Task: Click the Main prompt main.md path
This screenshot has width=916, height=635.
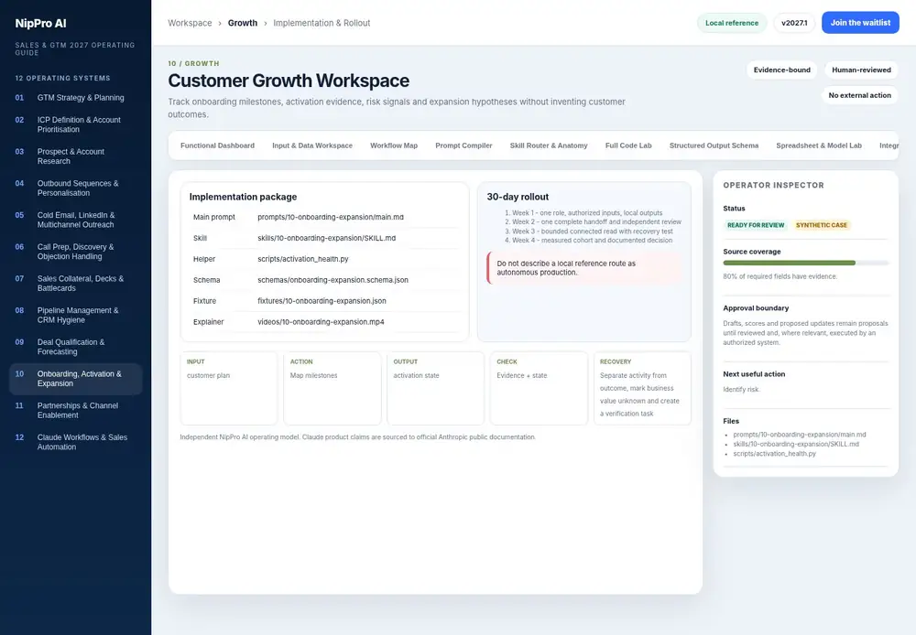Action: [331, 217]
